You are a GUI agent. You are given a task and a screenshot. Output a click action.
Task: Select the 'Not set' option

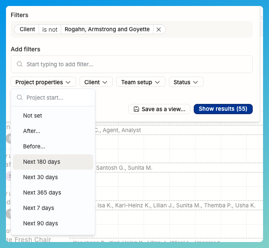pos(33,115)
